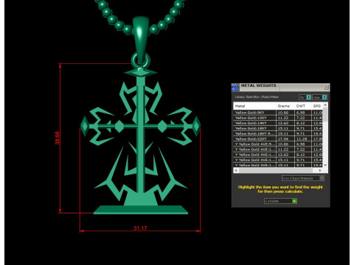
Task: Click the up arrow of the table's vertical scrollbar
Action: point(325,105)
